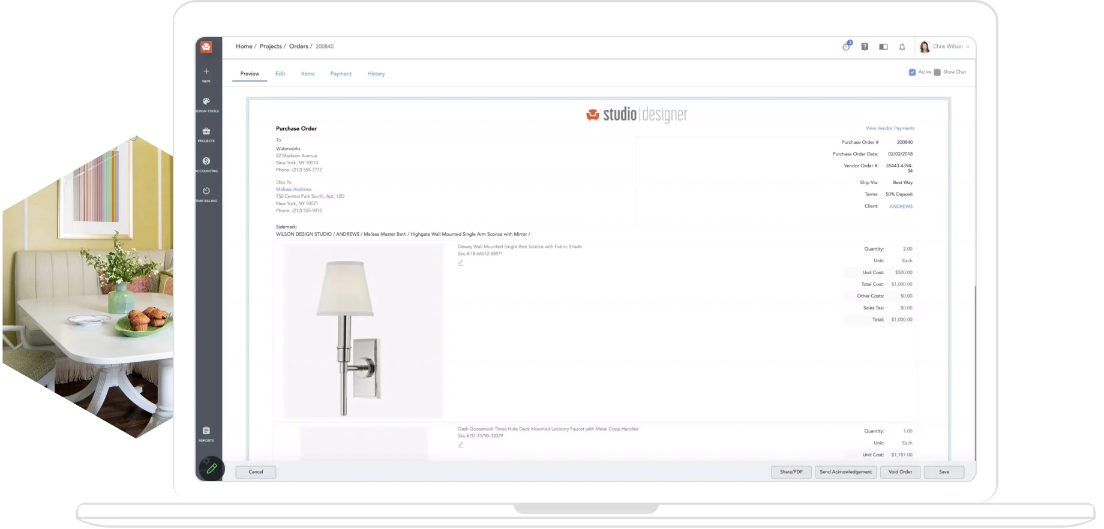
Task: Switch to the Edit tab
Action: click(x=280, y=74)
